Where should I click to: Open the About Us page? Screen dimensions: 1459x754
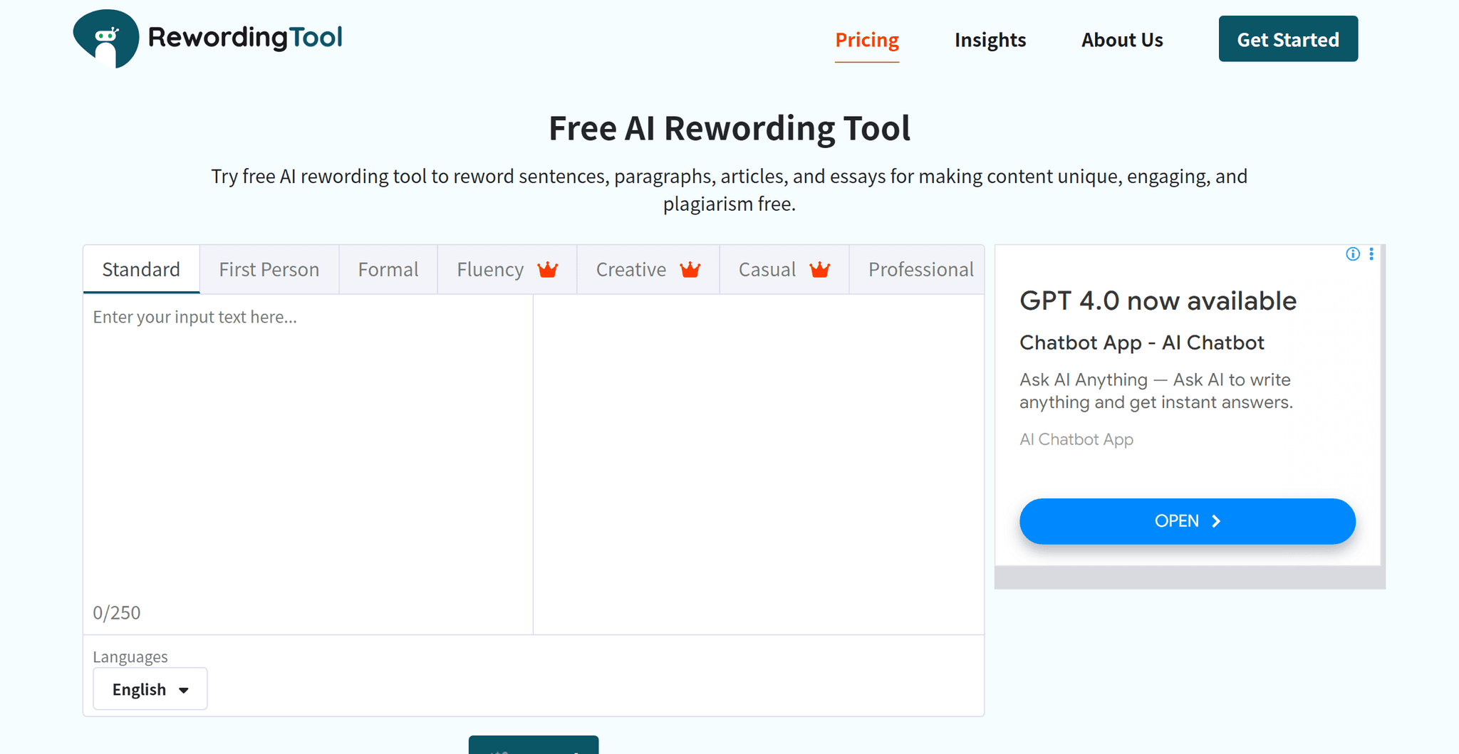[1121, 40]
